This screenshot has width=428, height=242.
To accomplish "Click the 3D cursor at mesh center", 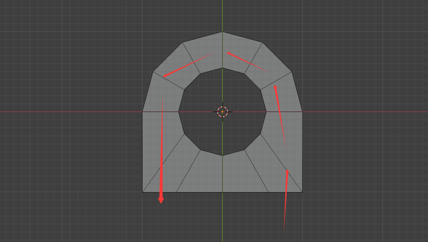I will coord(222,112).
